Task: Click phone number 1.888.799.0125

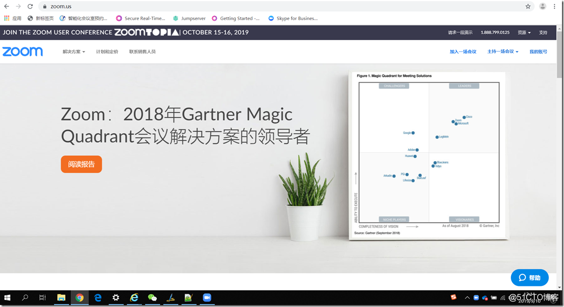Action: 495,32
